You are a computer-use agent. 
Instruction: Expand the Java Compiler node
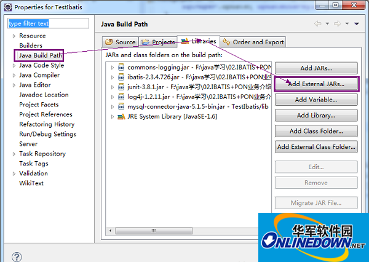click(x=14, y=75)
